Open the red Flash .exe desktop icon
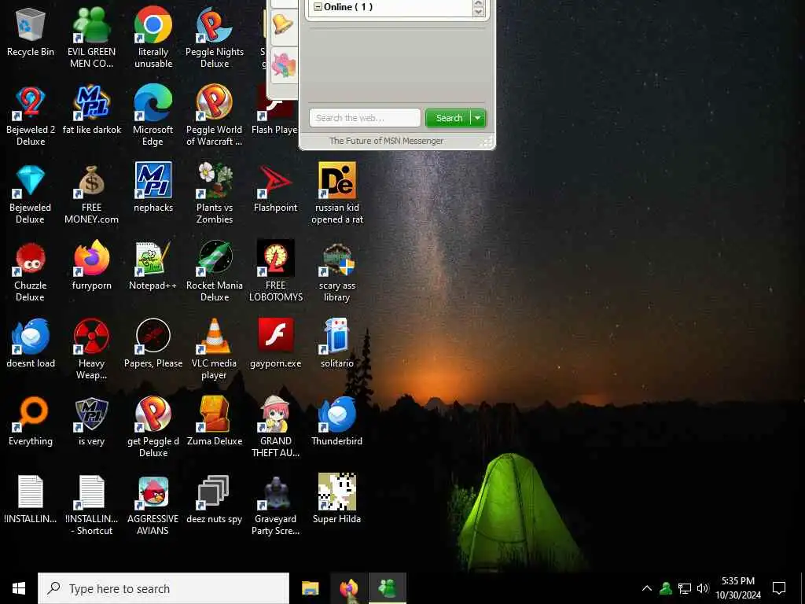Screen dimensions: 805x604 (276, 344)
